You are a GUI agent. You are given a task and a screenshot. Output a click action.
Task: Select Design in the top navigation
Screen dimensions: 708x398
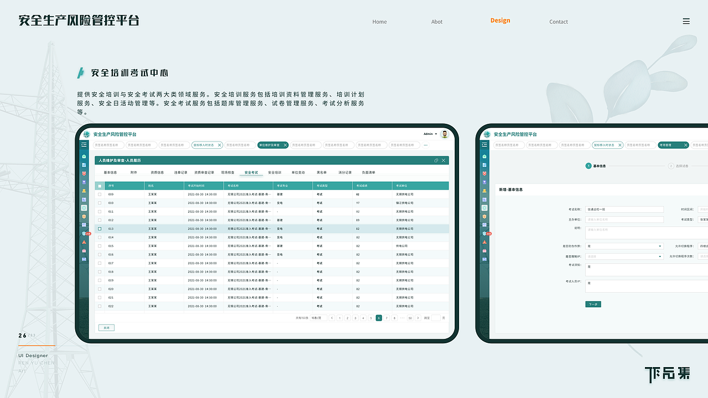pyautogui.click(x=500, y=20)
